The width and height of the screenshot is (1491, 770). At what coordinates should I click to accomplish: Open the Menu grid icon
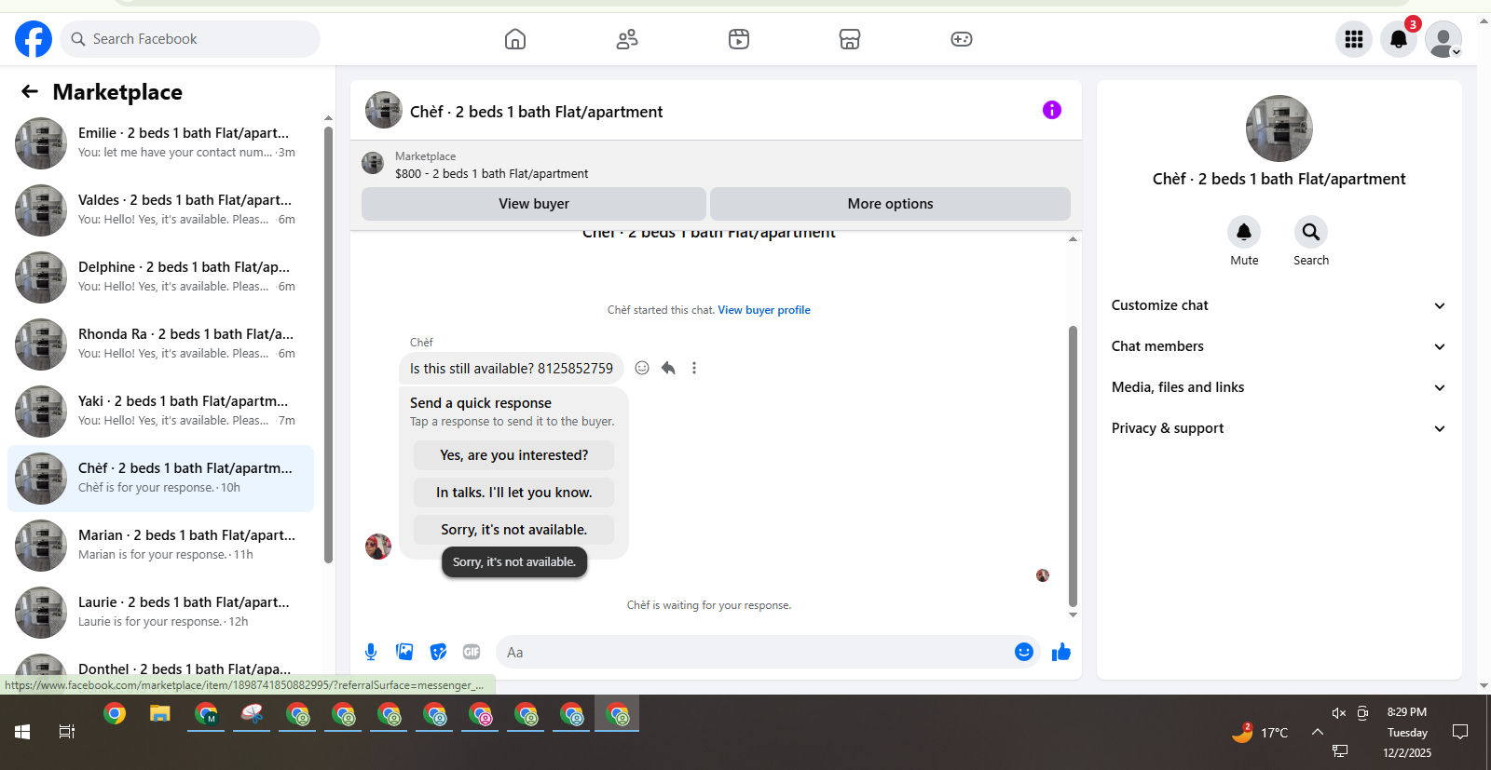(x=1354, y=39)
